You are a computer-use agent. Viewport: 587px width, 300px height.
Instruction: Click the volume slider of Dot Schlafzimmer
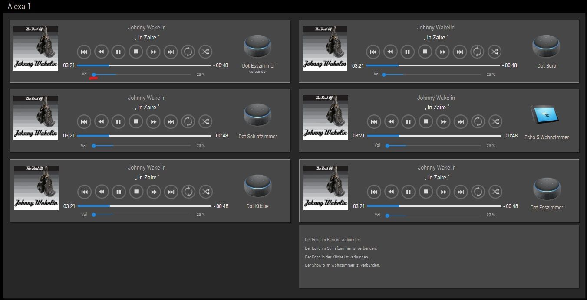(x=141, y=146)
